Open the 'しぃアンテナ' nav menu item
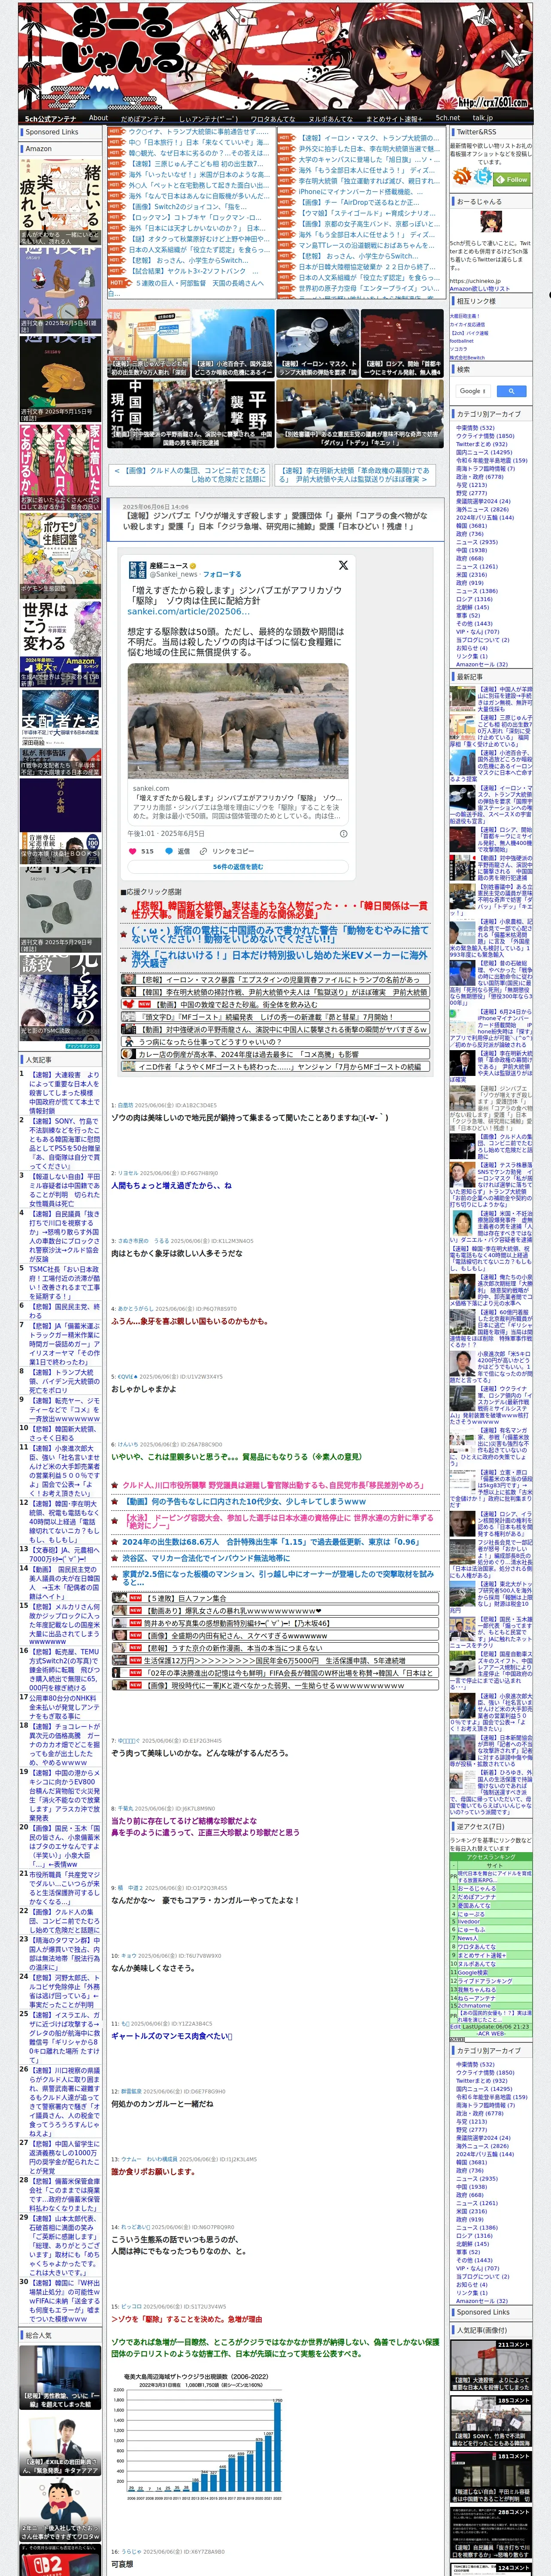 208,118
